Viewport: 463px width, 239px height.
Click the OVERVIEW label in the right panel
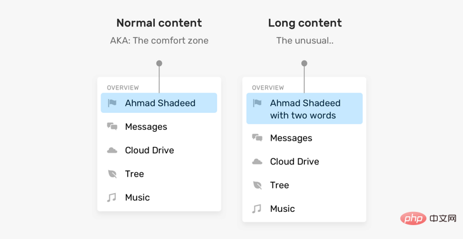266,88
